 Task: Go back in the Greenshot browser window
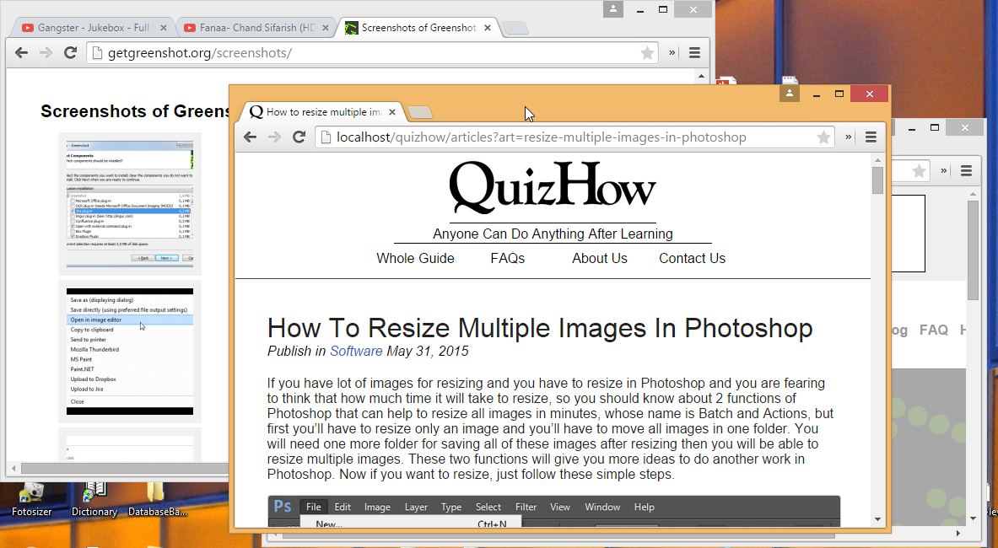pyautogui.click(x=22, y=53)
